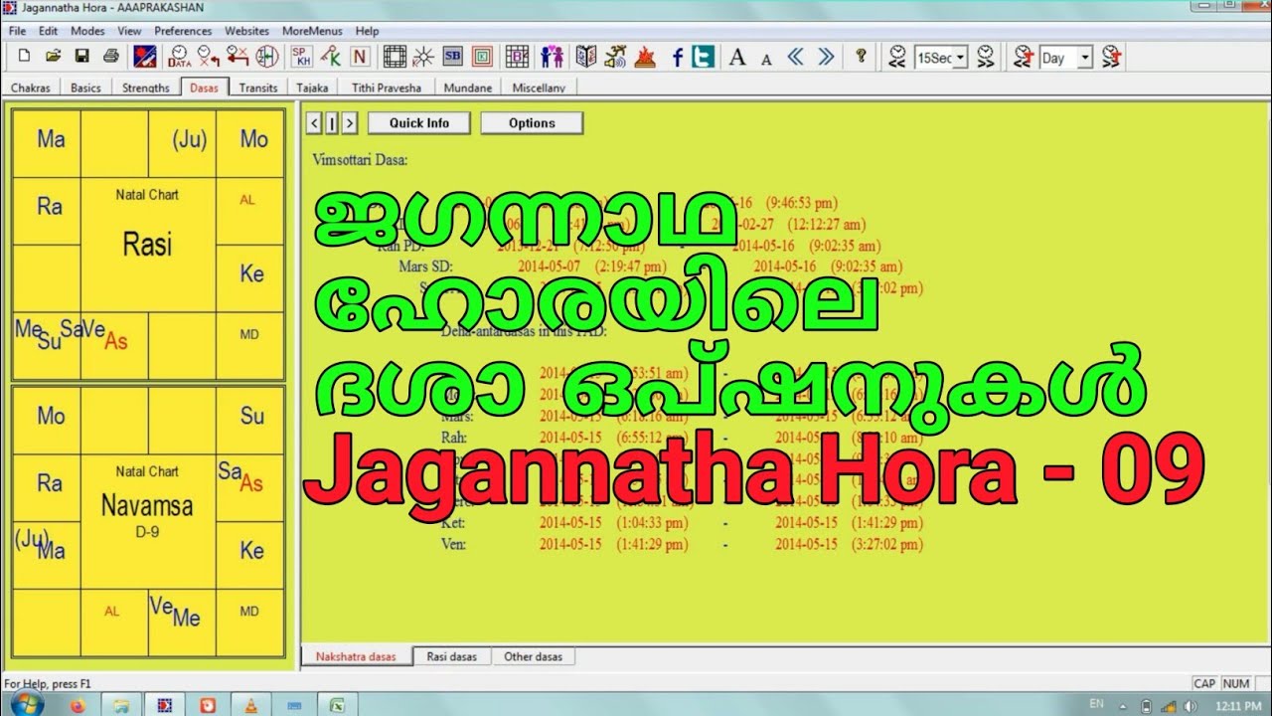
Task: Switch to the Tajaka tab
Action: [x=312, y=88]
